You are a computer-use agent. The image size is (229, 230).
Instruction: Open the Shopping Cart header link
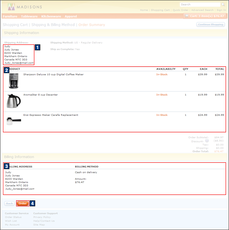pos(160,10)
